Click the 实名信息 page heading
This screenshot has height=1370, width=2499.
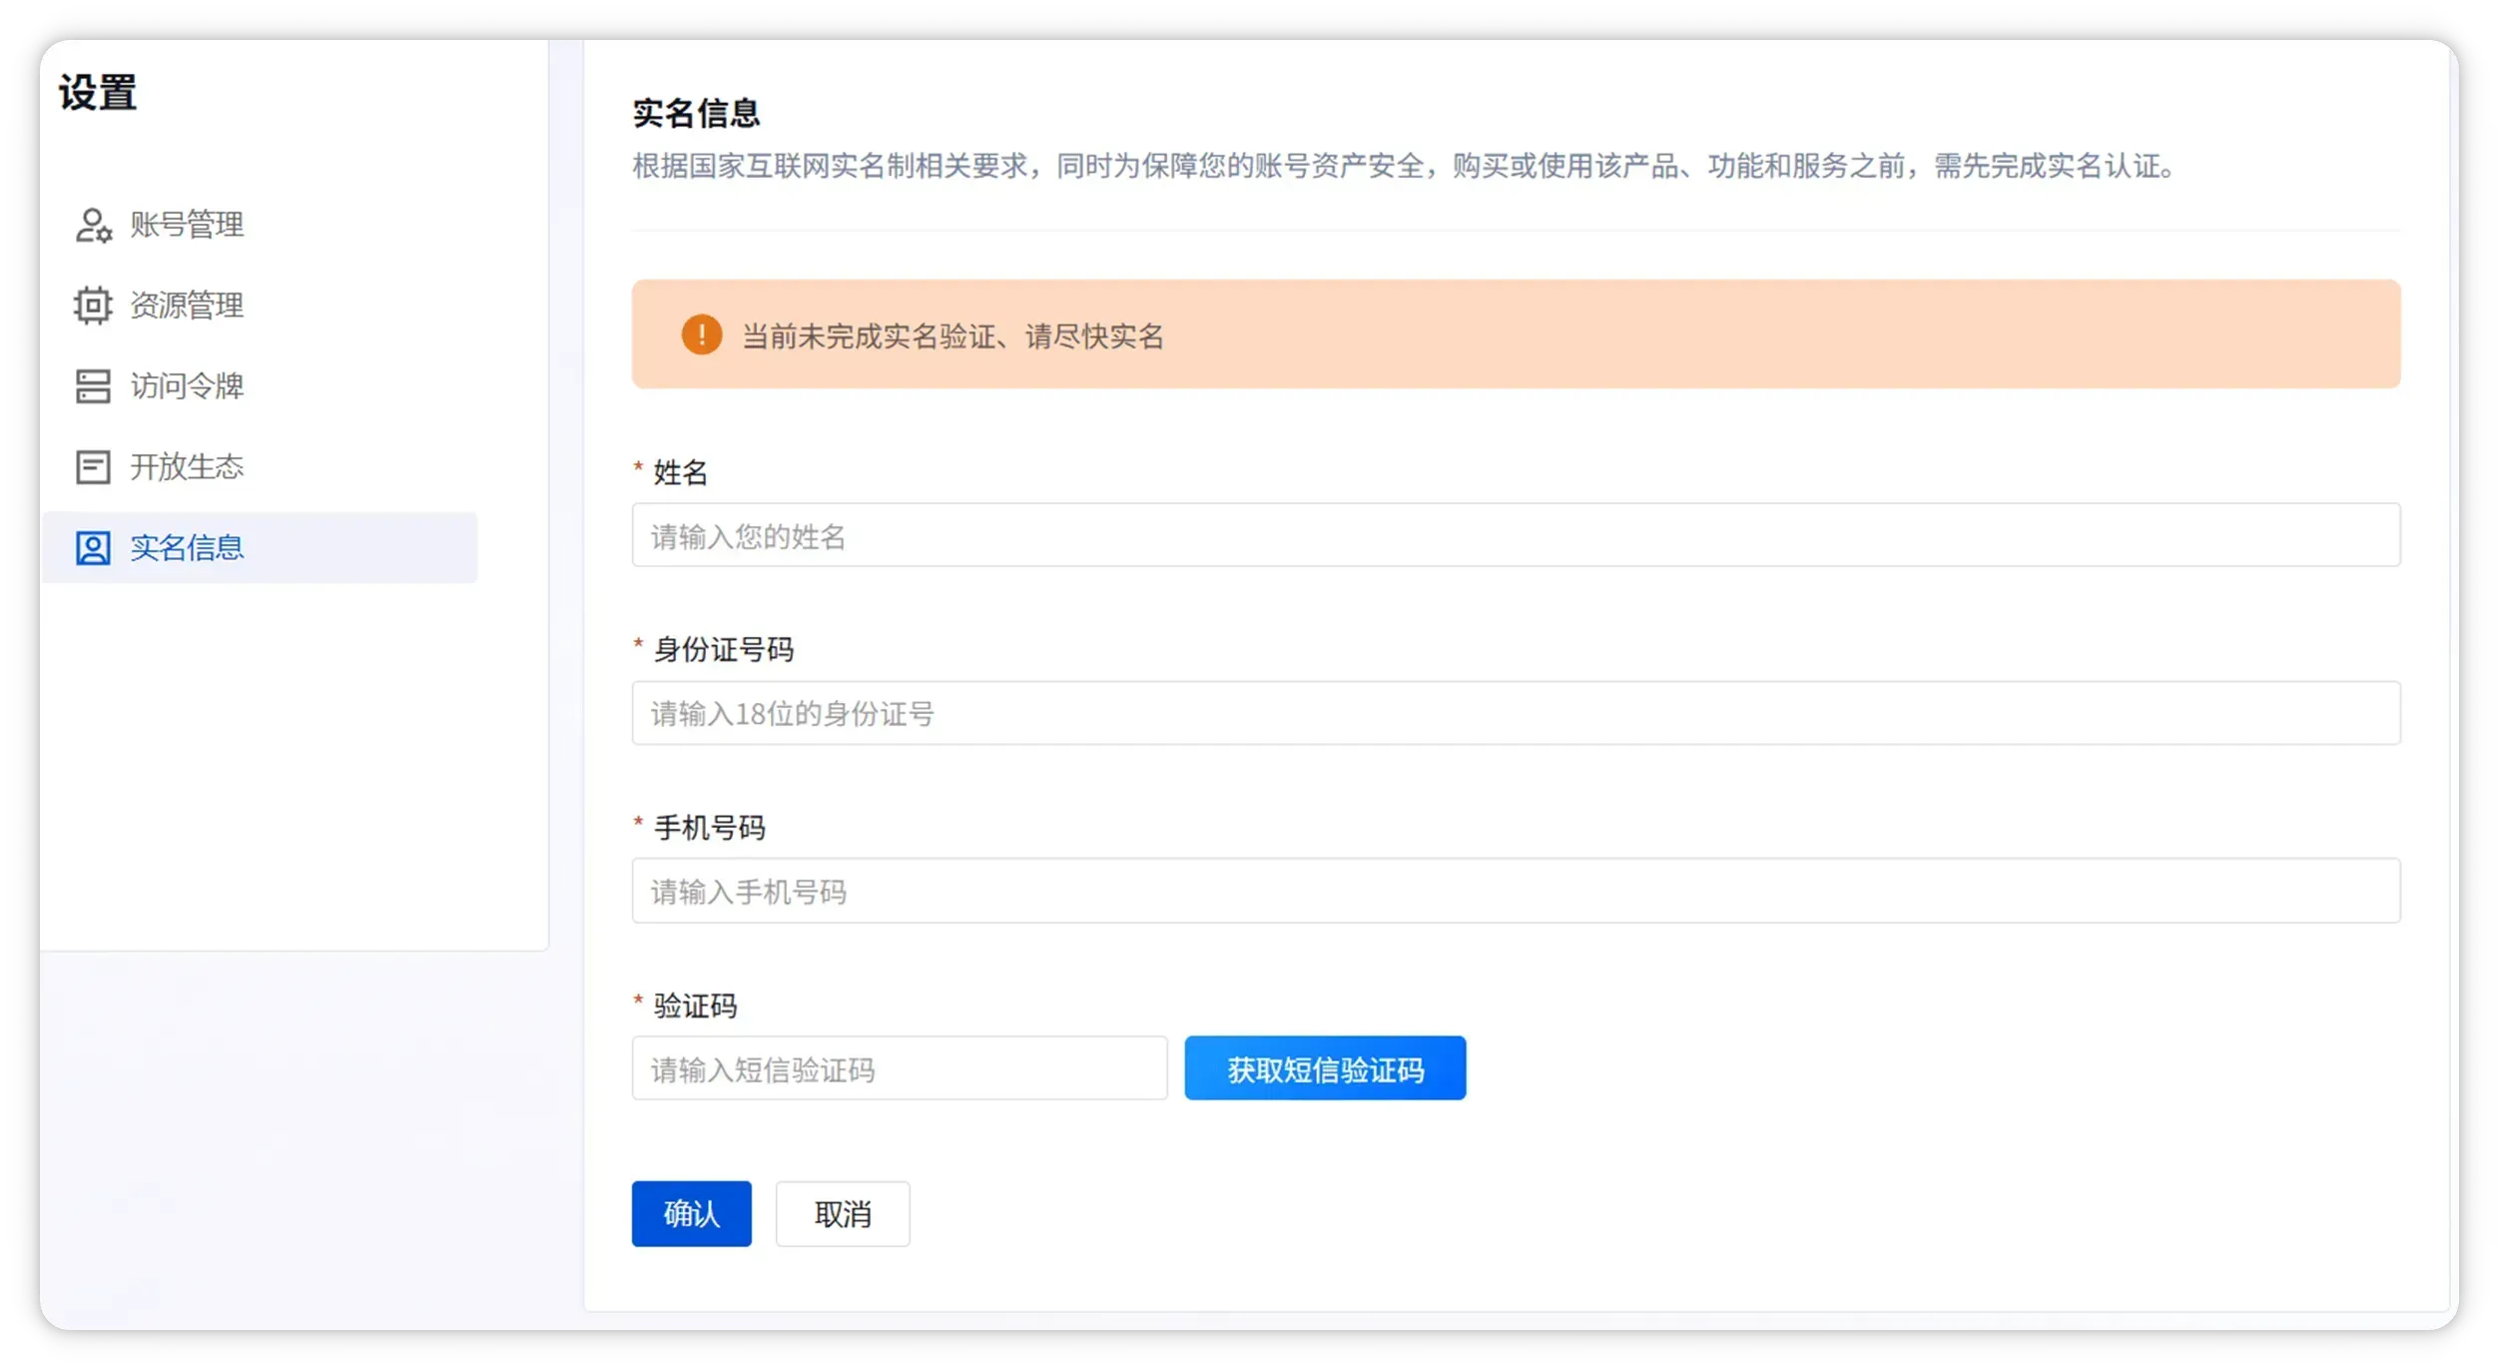tap(694, 113)
